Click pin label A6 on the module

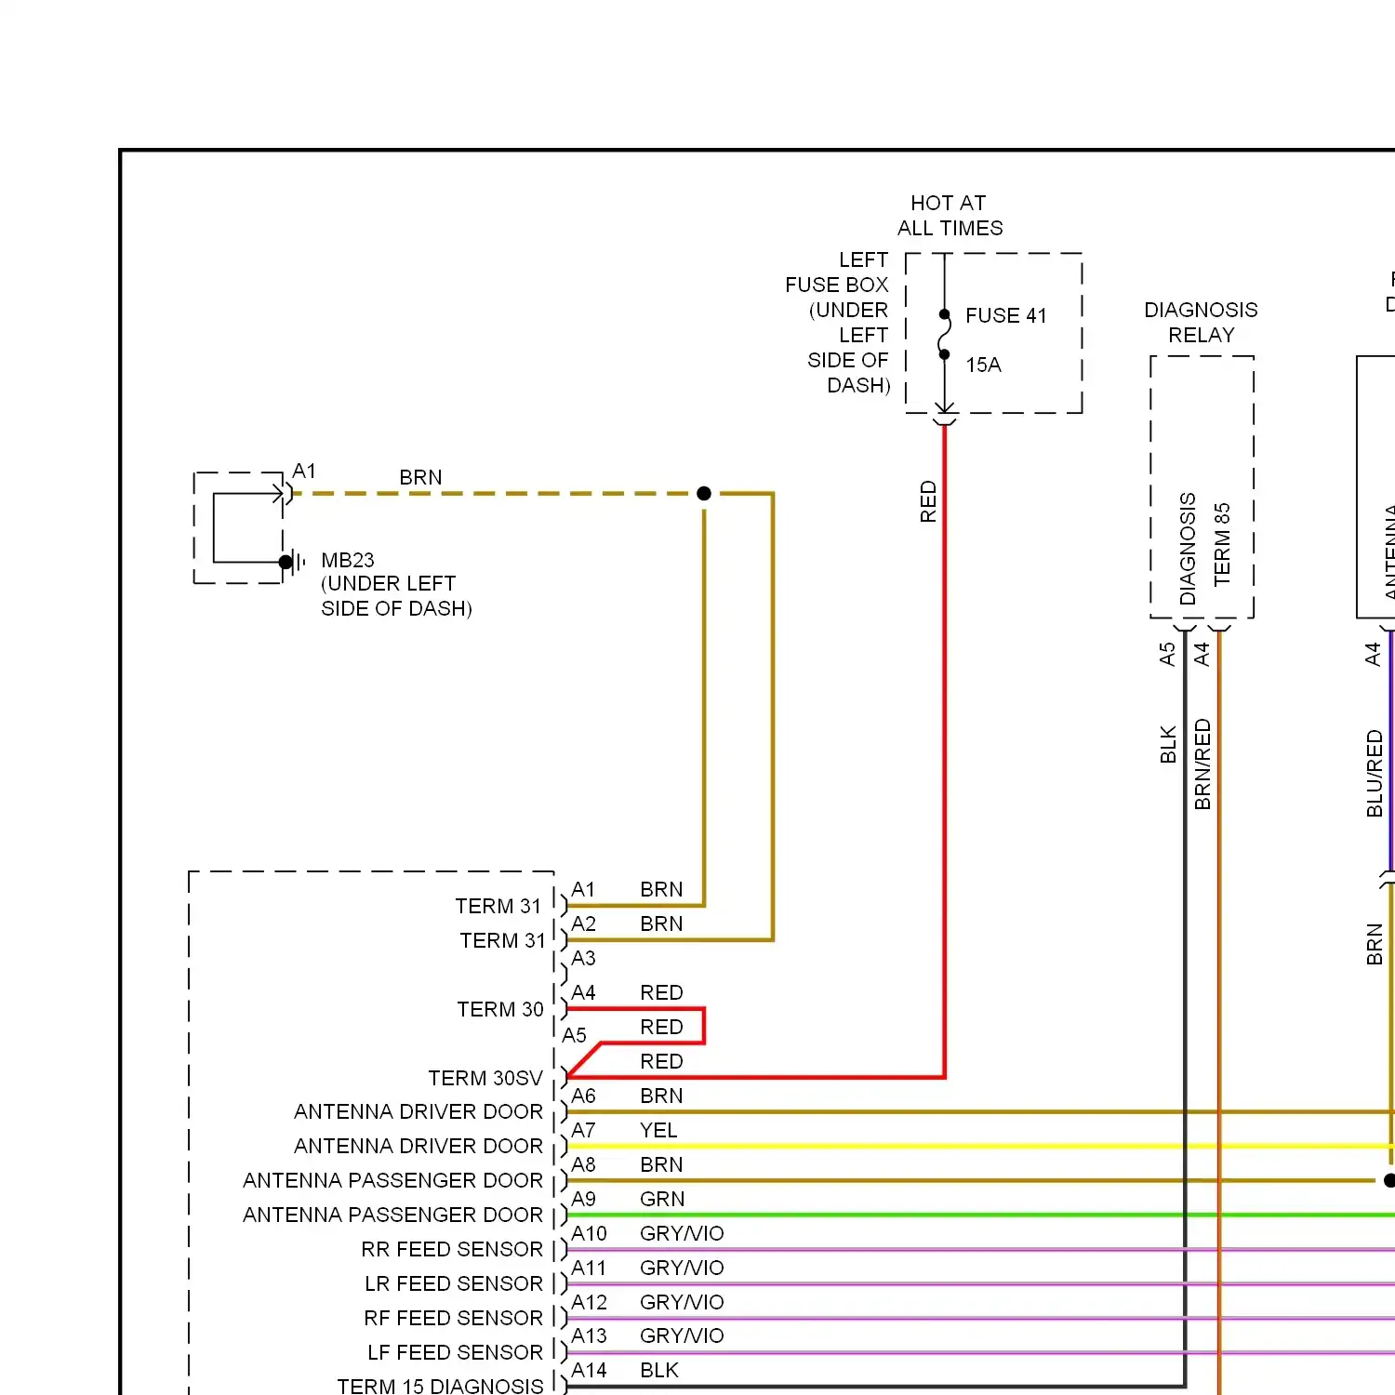[x=583, y=1096]
